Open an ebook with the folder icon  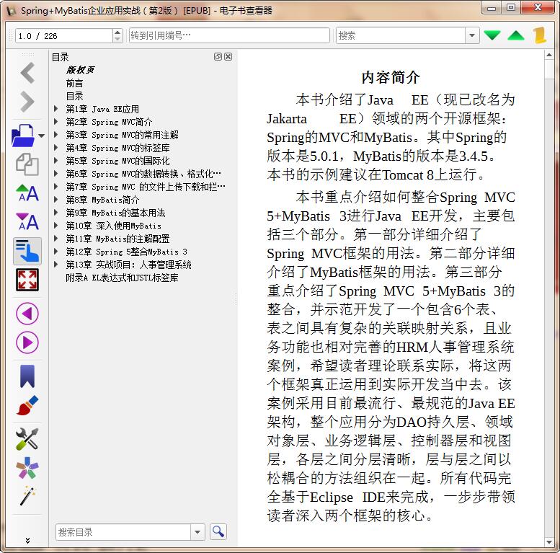pyautogui.click(x=23, y=136)
